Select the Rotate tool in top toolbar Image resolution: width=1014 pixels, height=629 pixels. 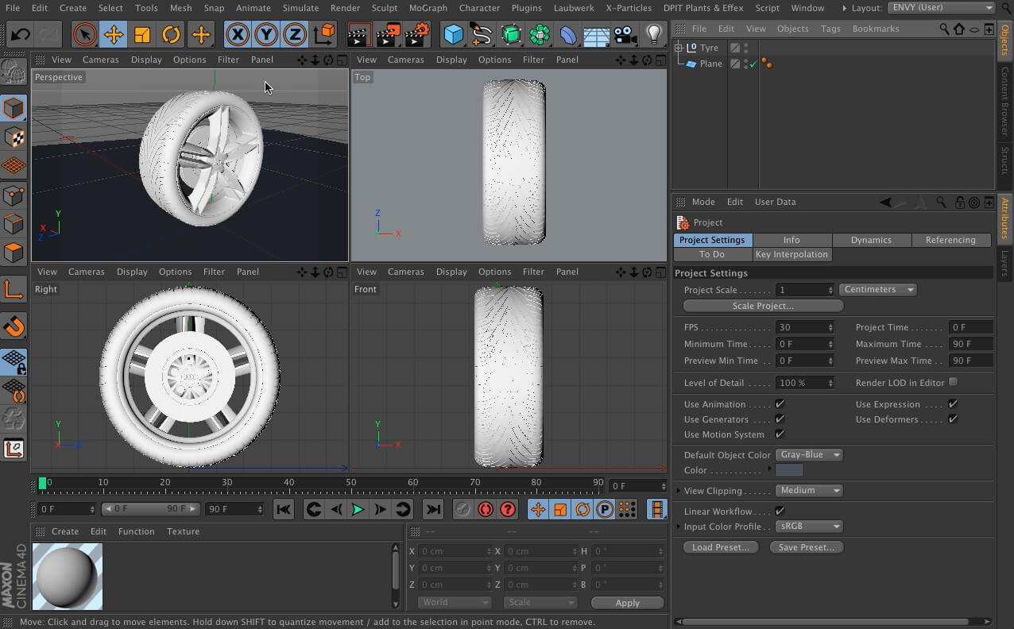tap(171, 35)
